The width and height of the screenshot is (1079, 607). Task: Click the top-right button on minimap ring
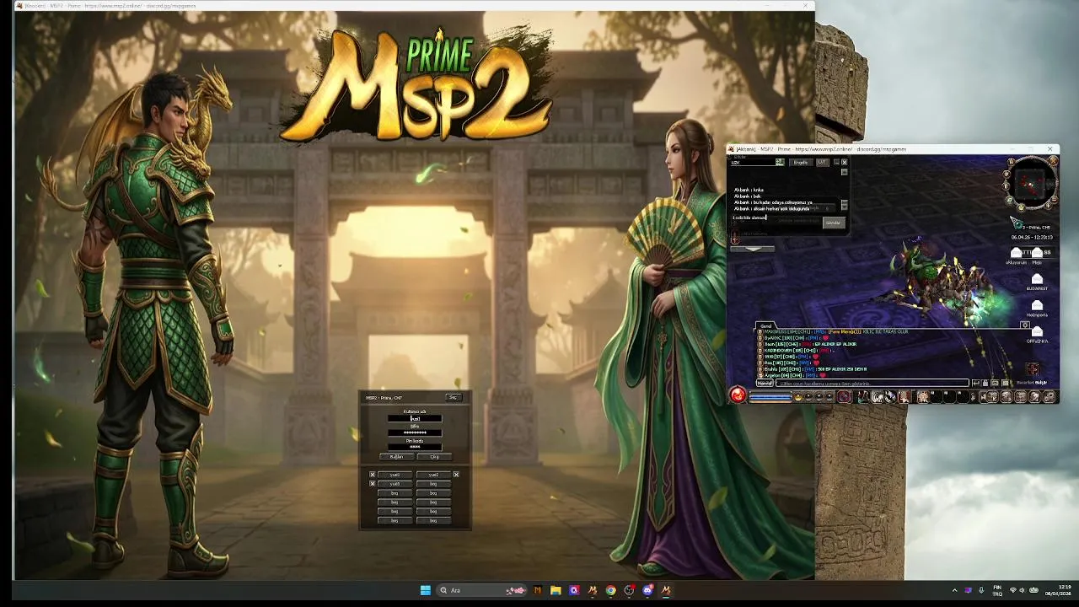[x=1053, y=159]
